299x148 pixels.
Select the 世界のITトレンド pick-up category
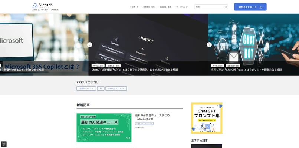(x=86, y=88)
